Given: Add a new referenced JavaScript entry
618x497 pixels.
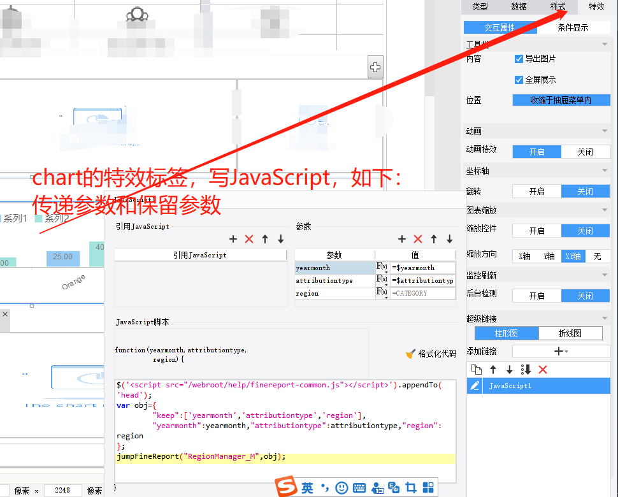Looking at the screenshot, I should tap(233, 239).
